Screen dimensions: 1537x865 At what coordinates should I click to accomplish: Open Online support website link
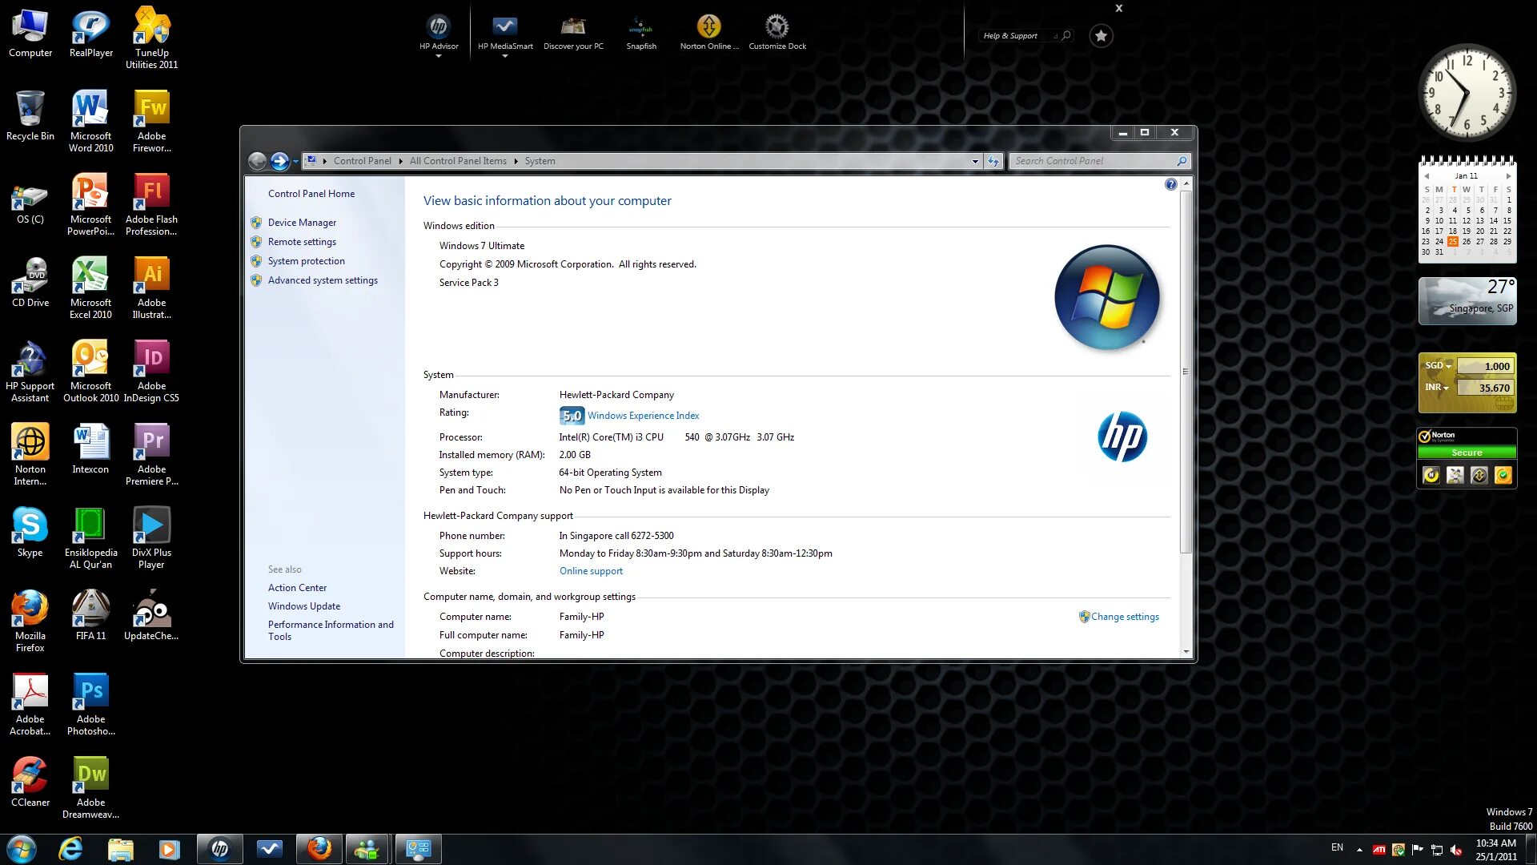(x=591, y=571)
